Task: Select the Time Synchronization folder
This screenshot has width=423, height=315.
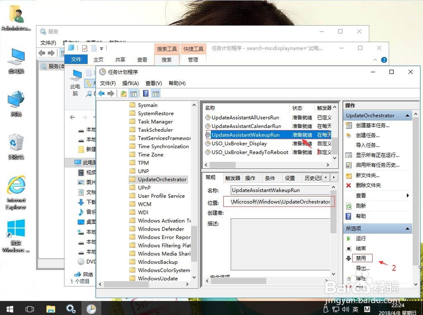Action: 163,147
